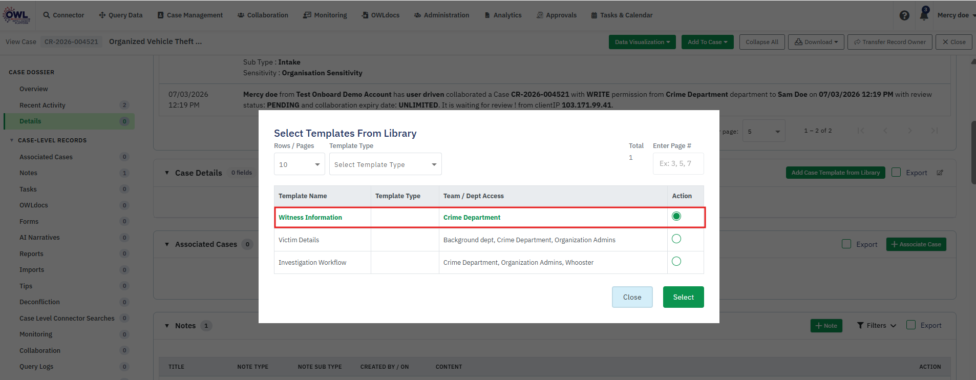Viewport: 976px width, 380px height.
Task: Open the Download dropdown button
Action: coord(816,42)
